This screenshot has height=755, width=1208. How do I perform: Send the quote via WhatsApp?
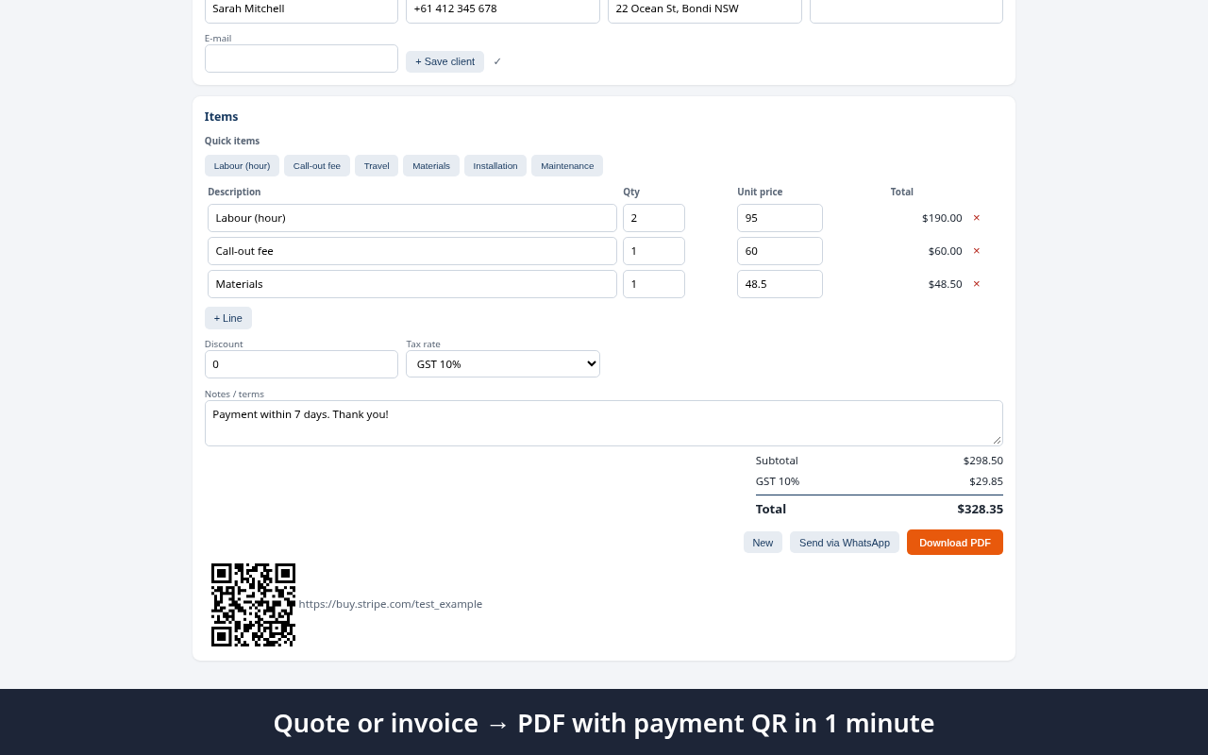(845, 543)
